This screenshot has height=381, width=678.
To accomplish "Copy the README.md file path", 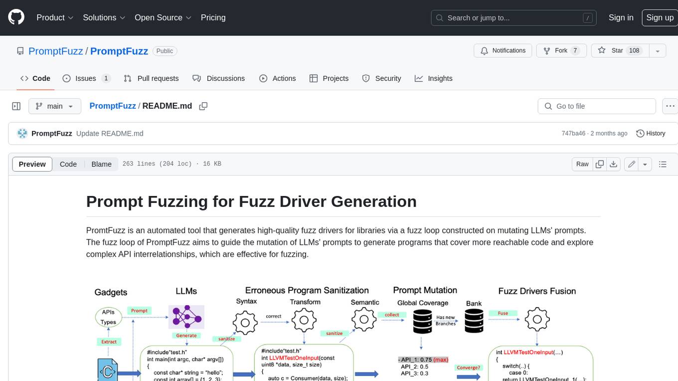I will point(203,106).
